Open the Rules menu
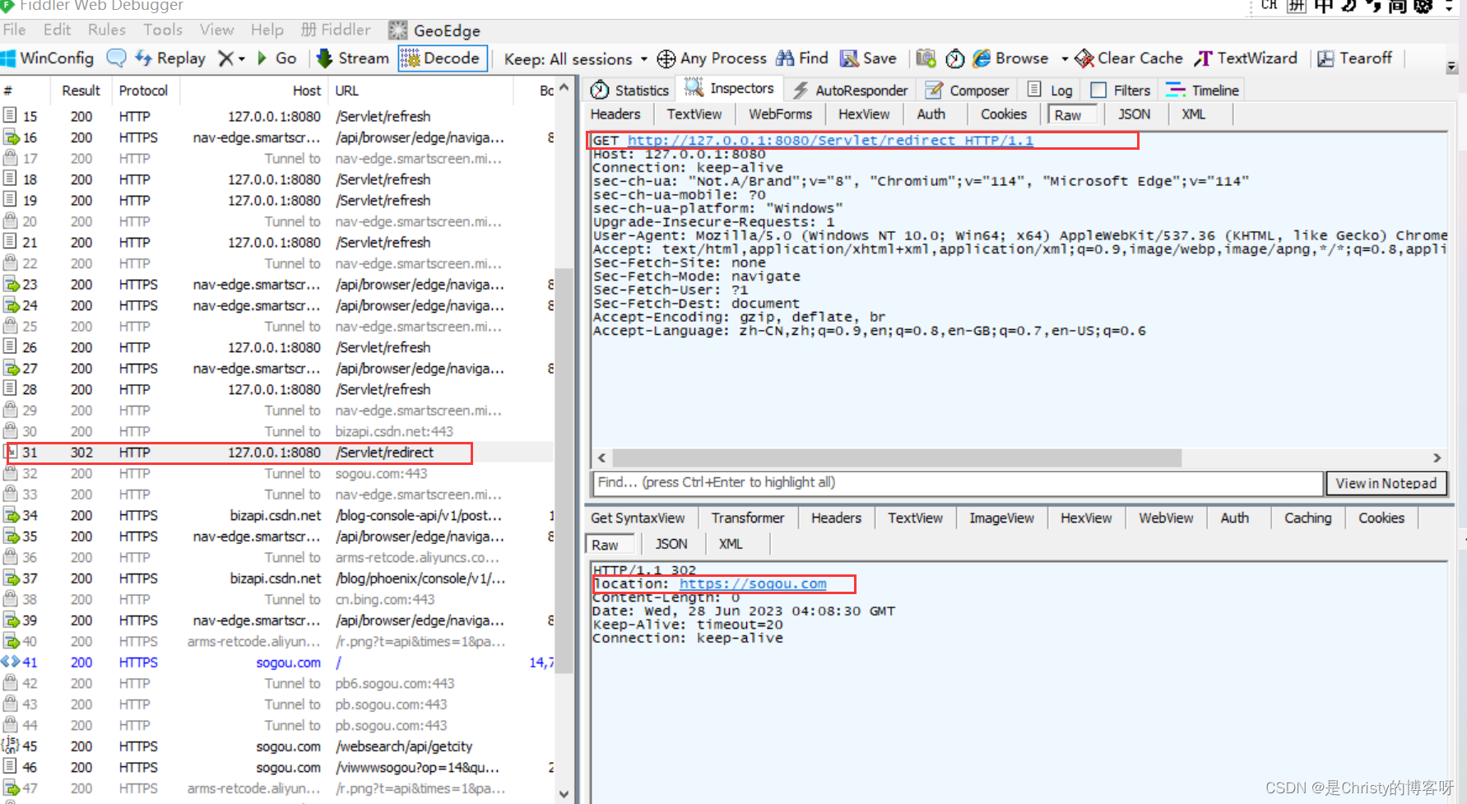This screenshot has height=804, width=1467. point(107,30)
